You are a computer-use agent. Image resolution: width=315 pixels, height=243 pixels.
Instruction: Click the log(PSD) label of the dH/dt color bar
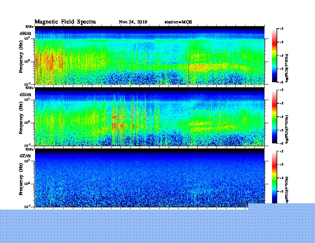[287, 68]
